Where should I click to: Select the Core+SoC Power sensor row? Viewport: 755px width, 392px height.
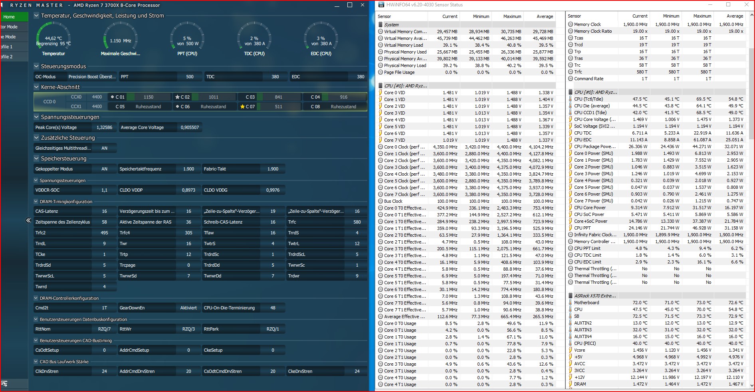(656, 221)
